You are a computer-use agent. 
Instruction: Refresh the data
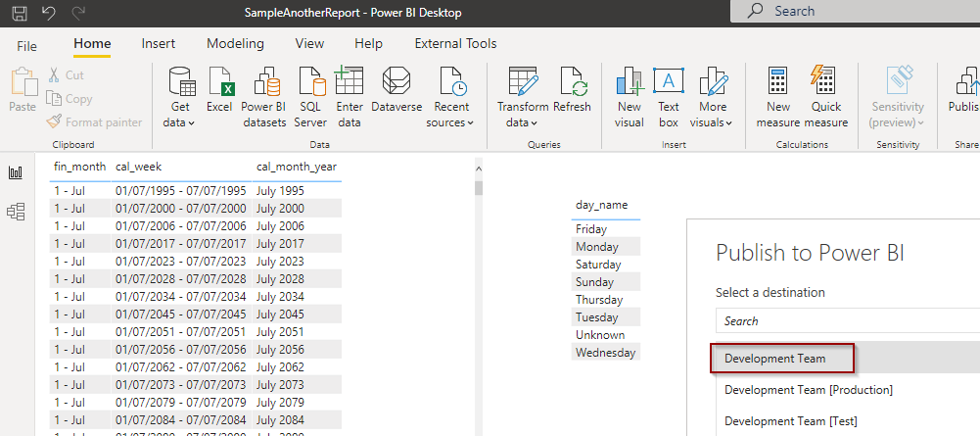[572, 90]
